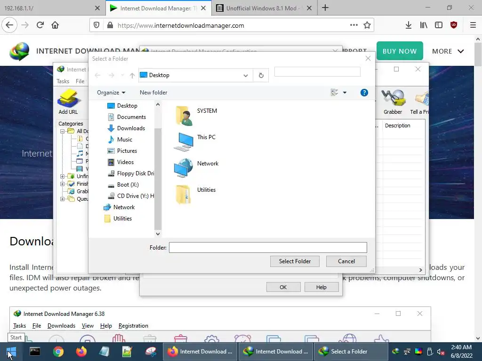Viewport: 482px width, 361px height.
Task: Select This PC in folder list
Action: pos(194,142)
